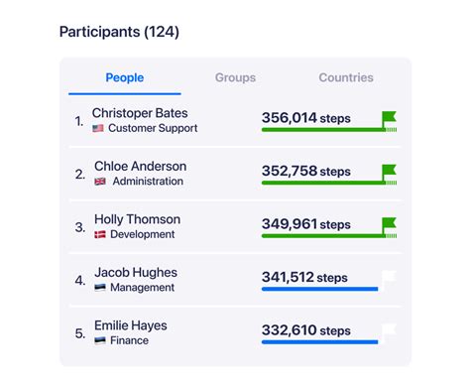
Task: Click the Development department label
Action: pyautogui.click(x=143, y=234)
